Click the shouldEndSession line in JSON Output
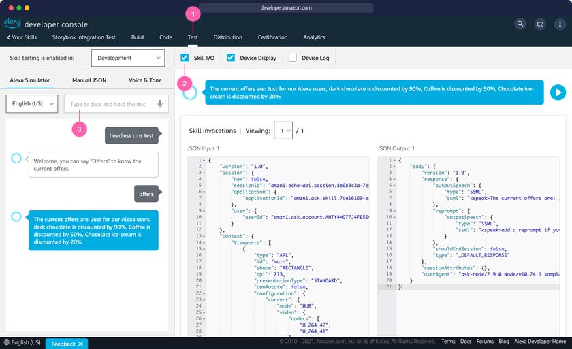 pyautogui.click(x=470, y=249)
